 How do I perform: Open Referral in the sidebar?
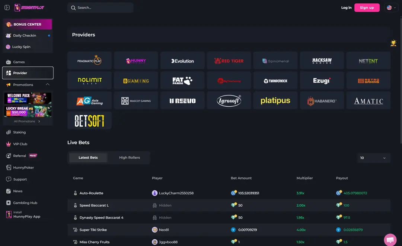click(x=28, y=156)
